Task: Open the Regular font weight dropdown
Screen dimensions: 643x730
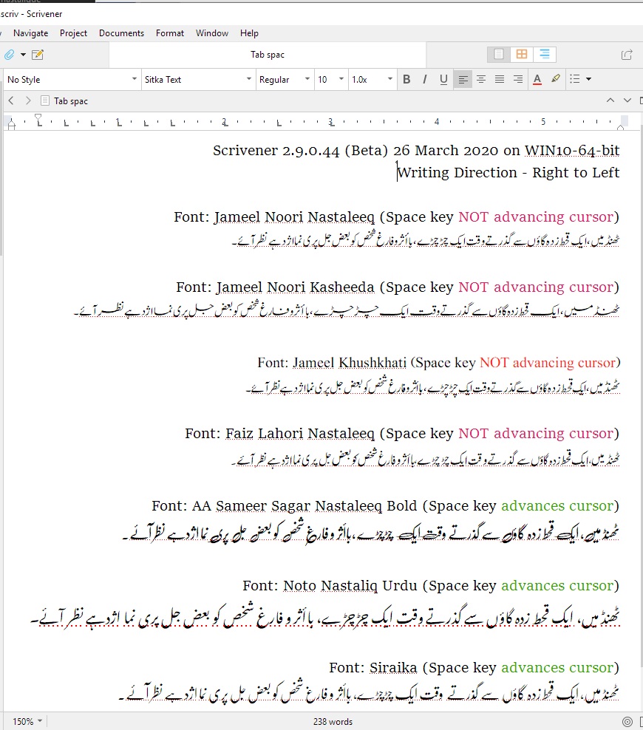Action: 285,80
